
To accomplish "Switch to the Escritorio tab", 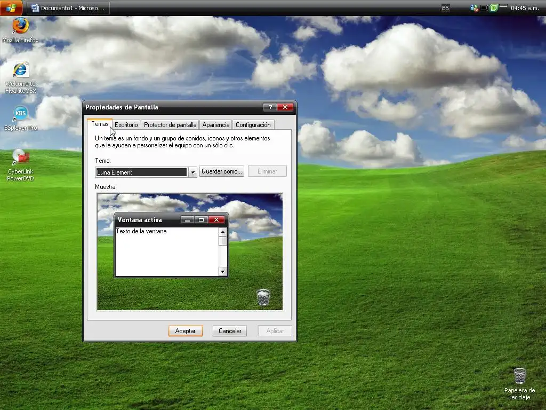I will click(126, 125).
